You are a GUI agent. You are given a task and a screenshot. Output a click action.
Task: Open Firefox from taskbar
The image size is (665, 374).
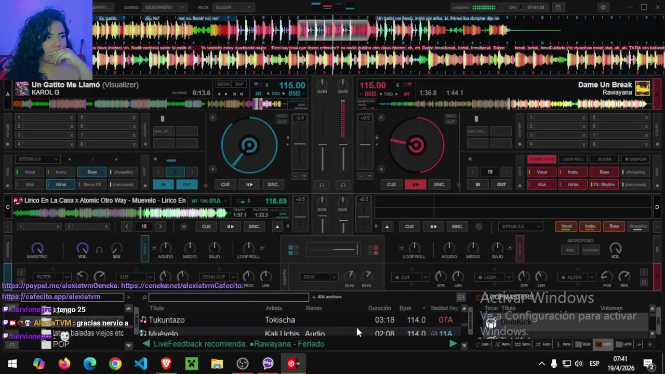point(64,364)
